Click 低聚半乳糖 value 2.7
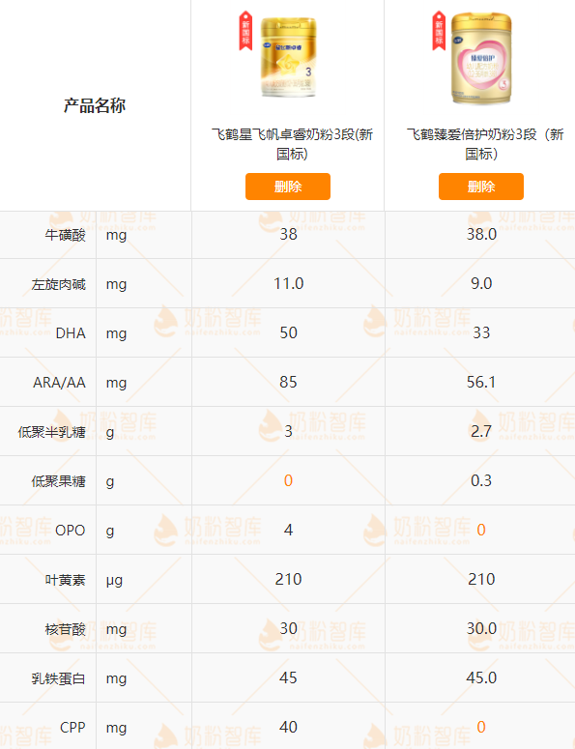The image size is (575, 749). [x=481, y=431]
